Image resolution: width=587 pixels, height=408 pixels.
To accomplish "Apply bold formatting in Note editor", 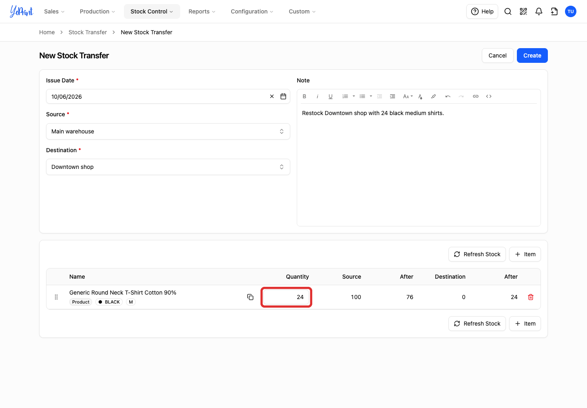I will [x=305, y=96].
